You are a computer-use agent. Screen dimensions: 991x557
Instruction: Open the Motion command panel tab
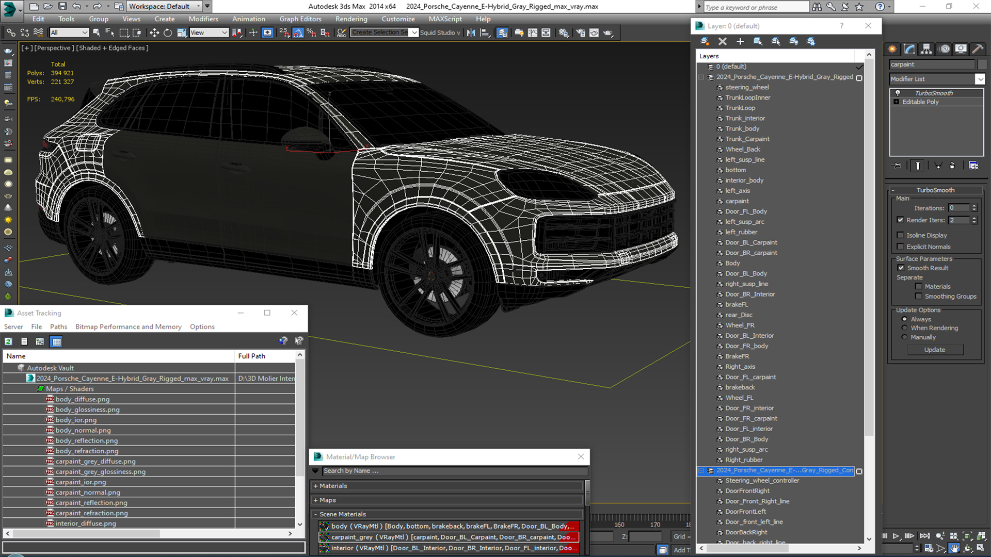944,49
